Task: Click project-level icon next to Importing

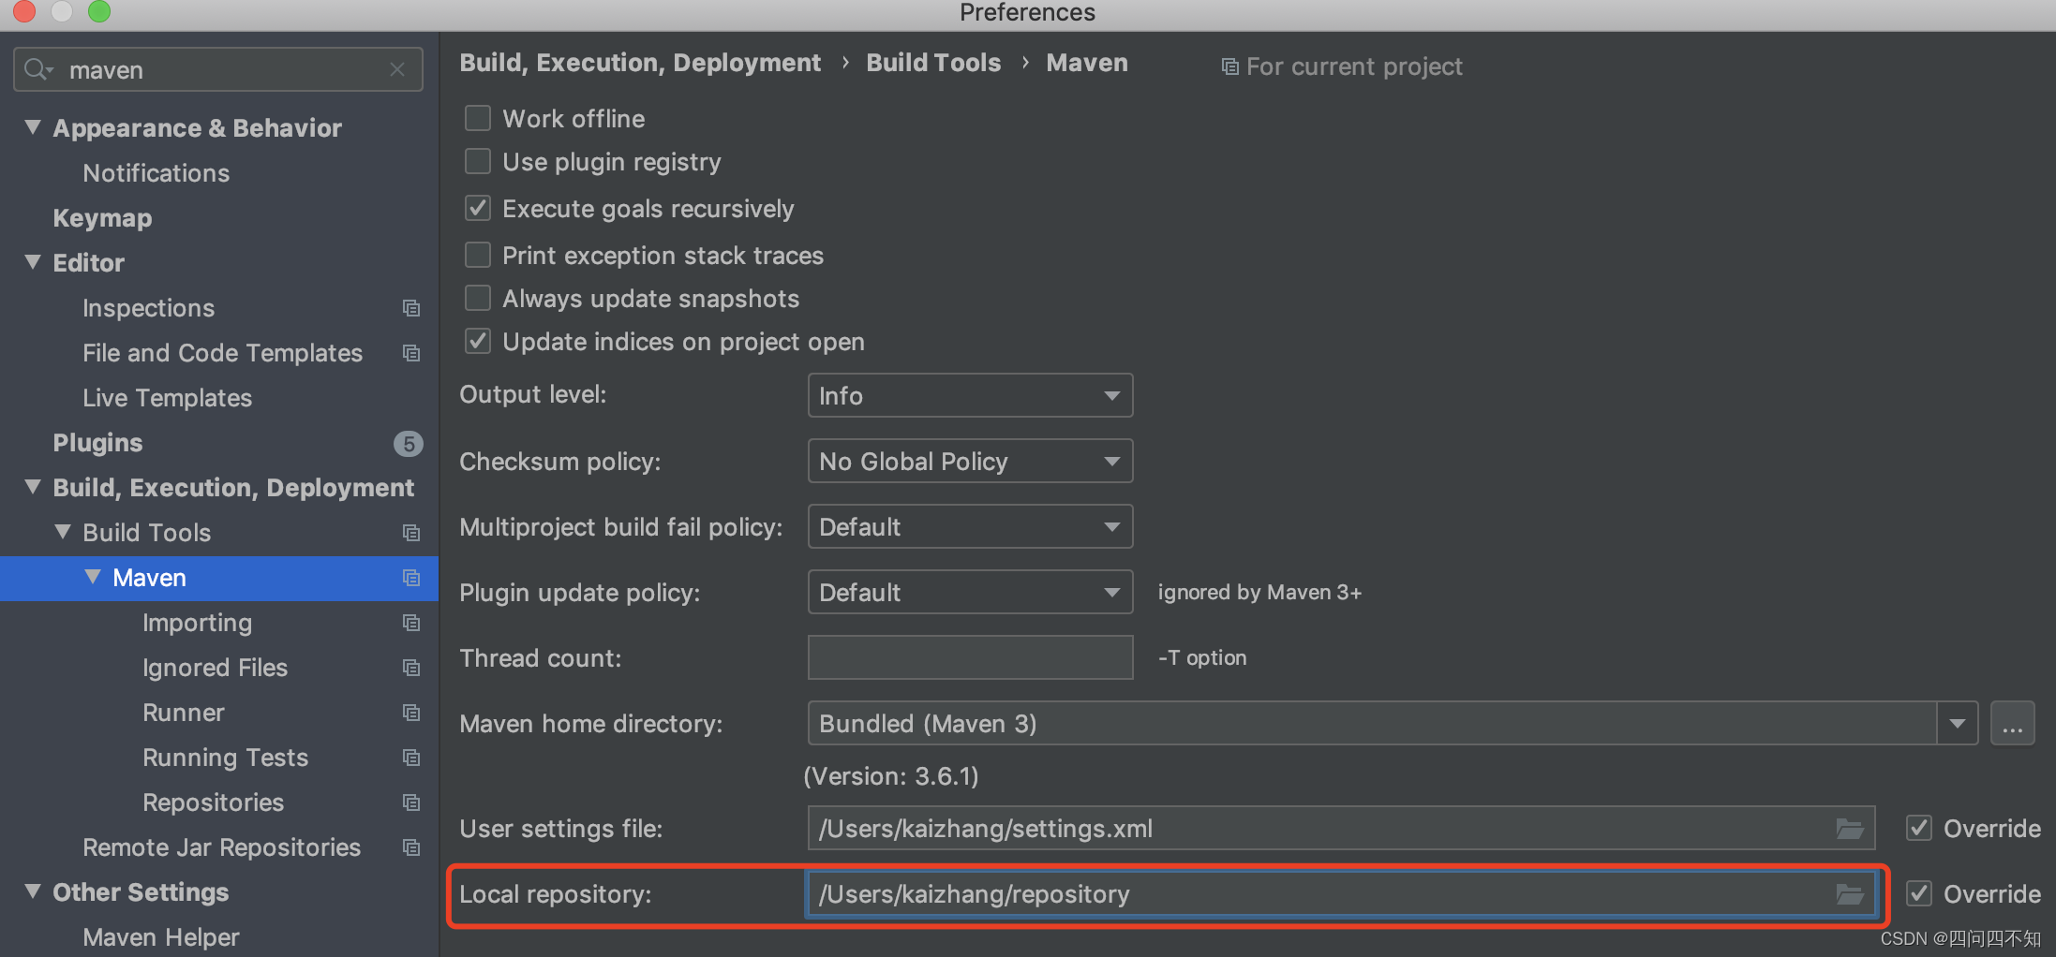Action: pyautogui.click(x=410, y=623)
